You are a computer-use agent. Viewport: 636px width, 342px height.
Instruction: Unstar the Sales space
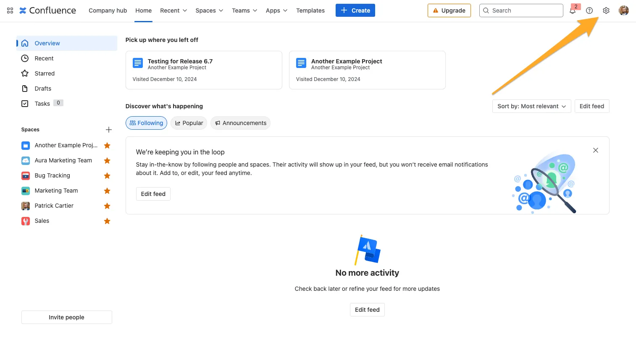coord(107,221)
